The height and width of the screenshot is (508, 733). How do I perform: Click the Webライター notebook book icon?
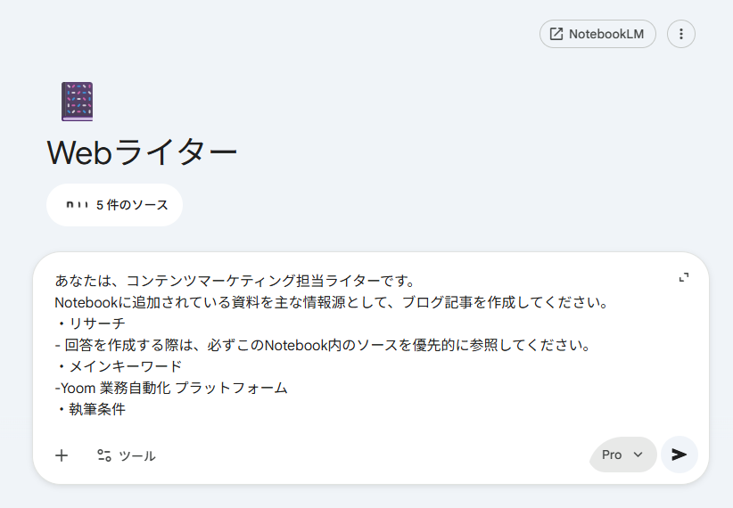(x=77, y=102)
